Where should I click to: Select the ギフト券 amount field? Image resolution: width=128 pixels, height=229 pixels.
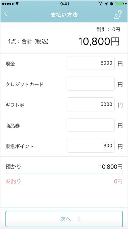click(x=91, y=104)
